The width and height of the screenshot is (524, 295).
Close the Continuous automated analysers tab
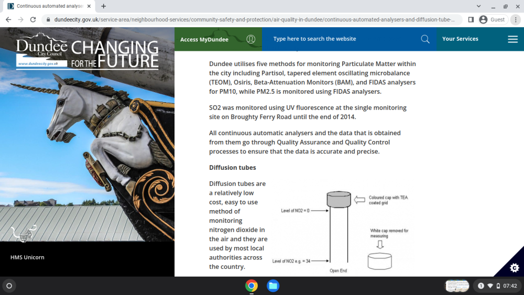click(x=89, y=6)
